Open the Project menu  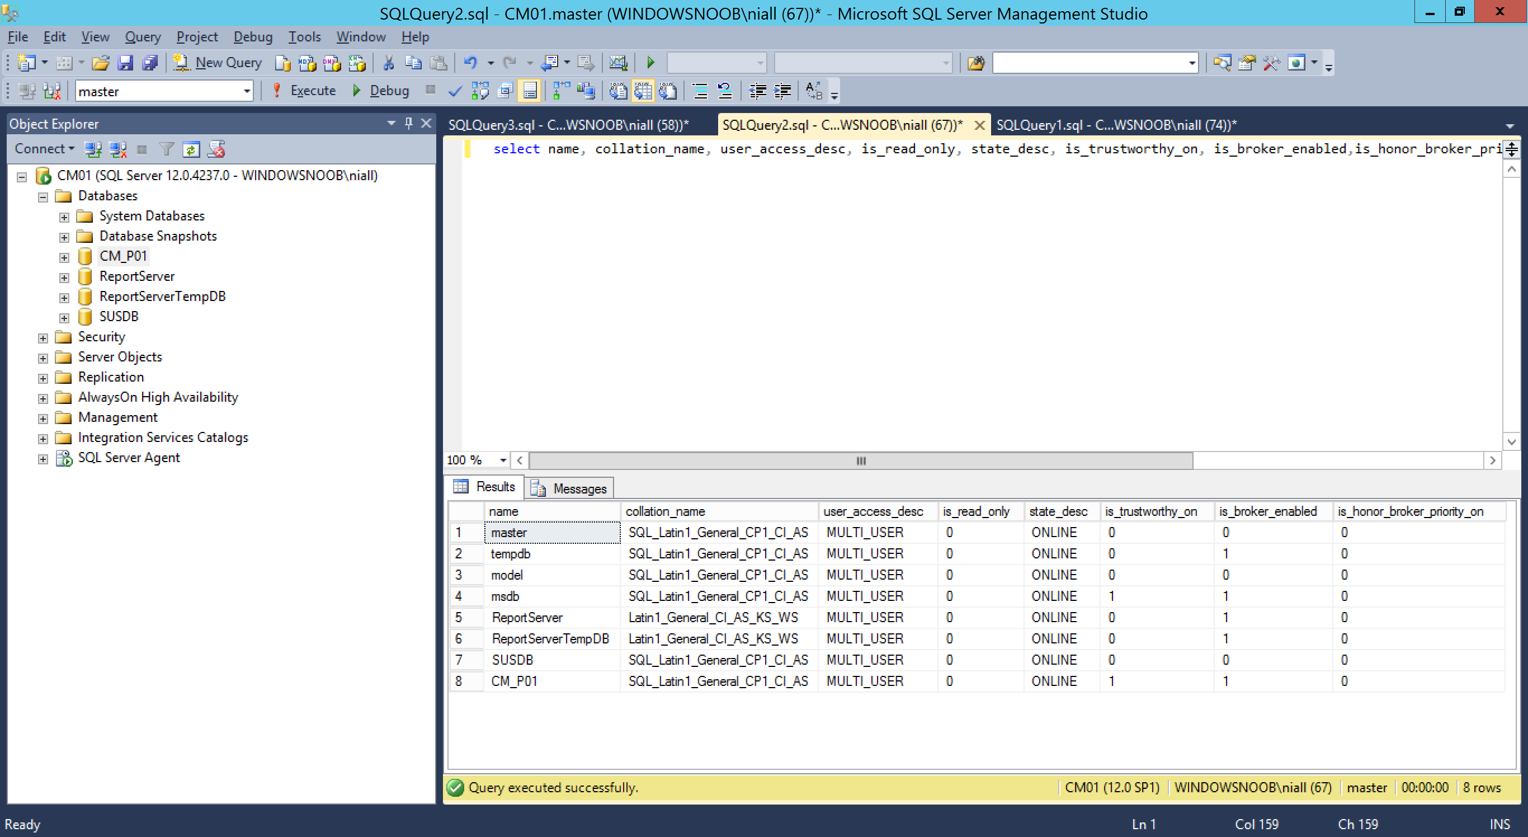[x=197, y=37]
